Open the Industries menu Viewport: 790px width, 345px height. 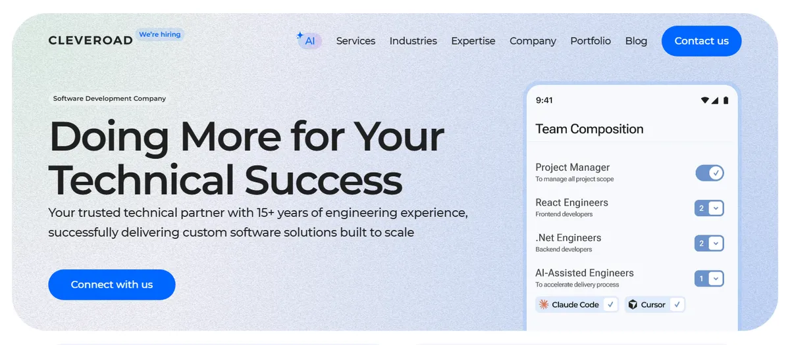(413, 41)
